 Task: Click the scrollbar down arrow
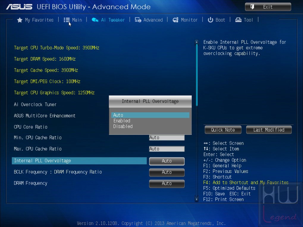pyautogui.click(x=197, y=199)
